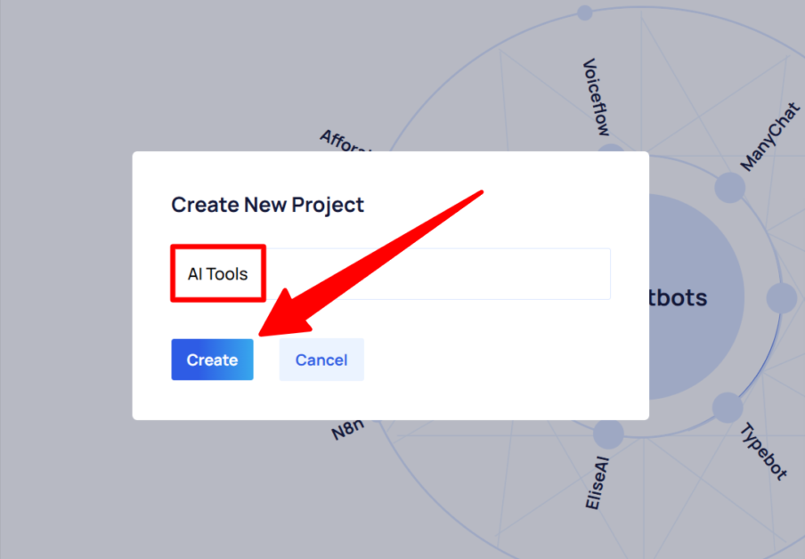
Task: Click the Create button
Action: pos(212,359)
